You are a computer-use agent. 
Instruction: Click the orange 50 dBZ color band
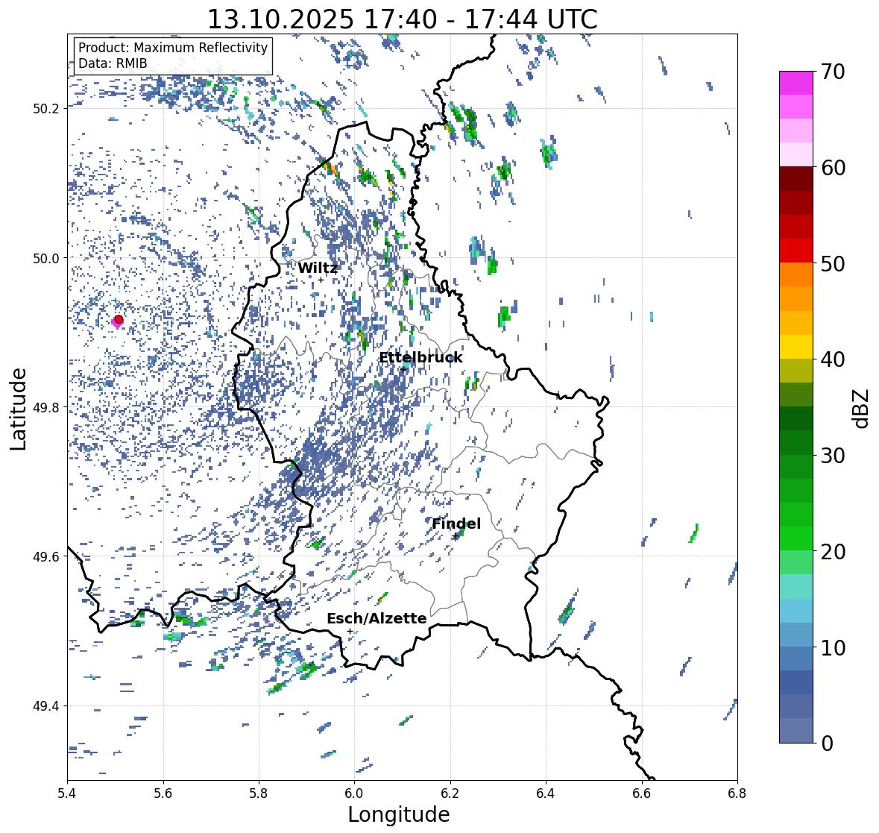[x=796, y=274]
